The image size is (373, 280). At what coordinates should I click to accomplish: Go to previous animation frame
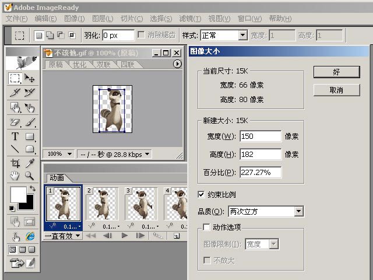107,236
